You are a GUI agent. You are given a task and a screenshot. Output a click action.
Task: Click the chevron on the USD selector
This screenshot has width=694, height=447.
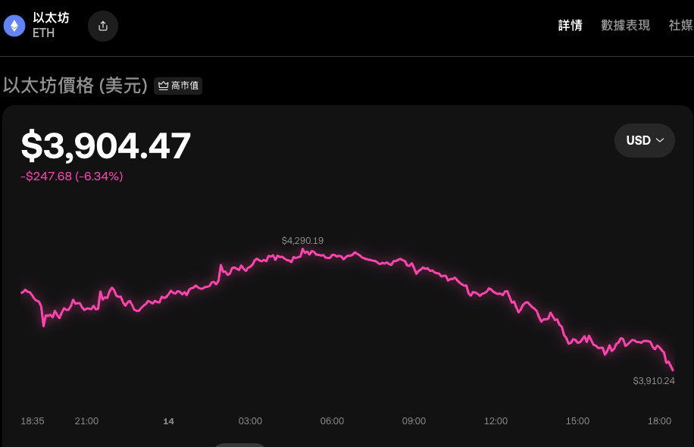pos(658,140)
